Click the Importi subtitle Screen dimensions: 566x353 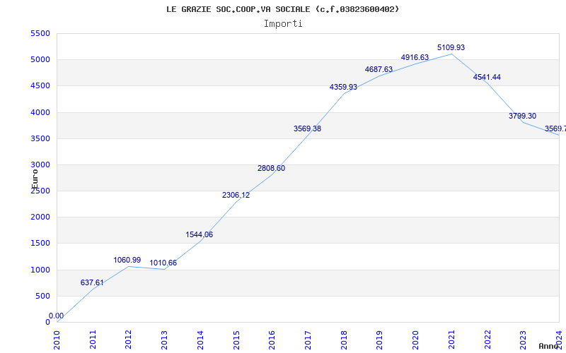283,24
